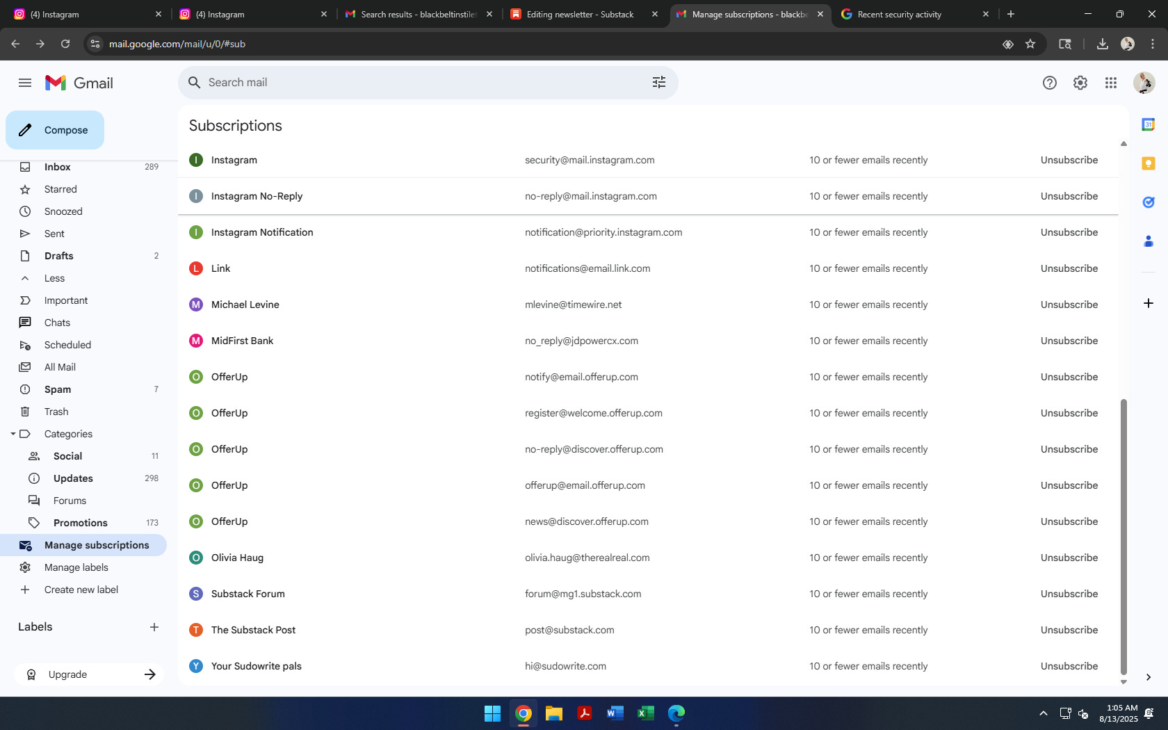Open Excel from taskbar
The image size is (1168, 730).
coord(646,713)
